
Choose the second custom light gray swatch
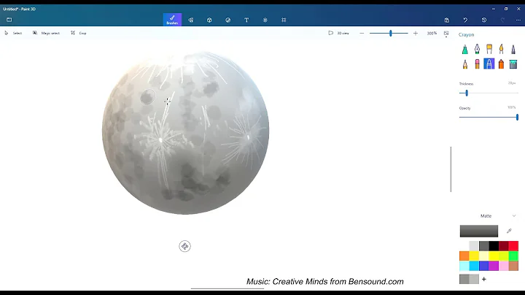coord(474,279)
